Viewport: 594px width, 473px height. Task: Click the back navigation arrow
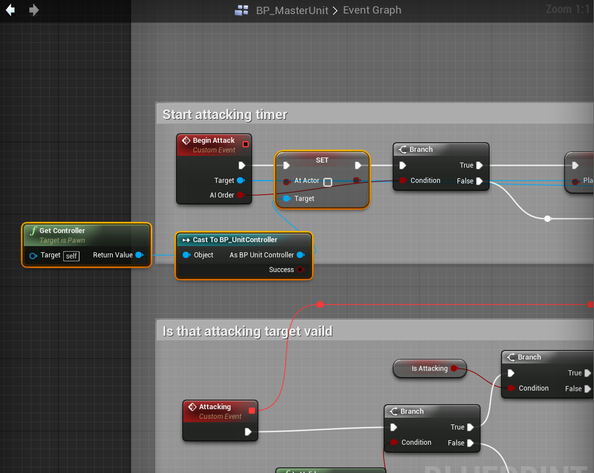[10, 10]
